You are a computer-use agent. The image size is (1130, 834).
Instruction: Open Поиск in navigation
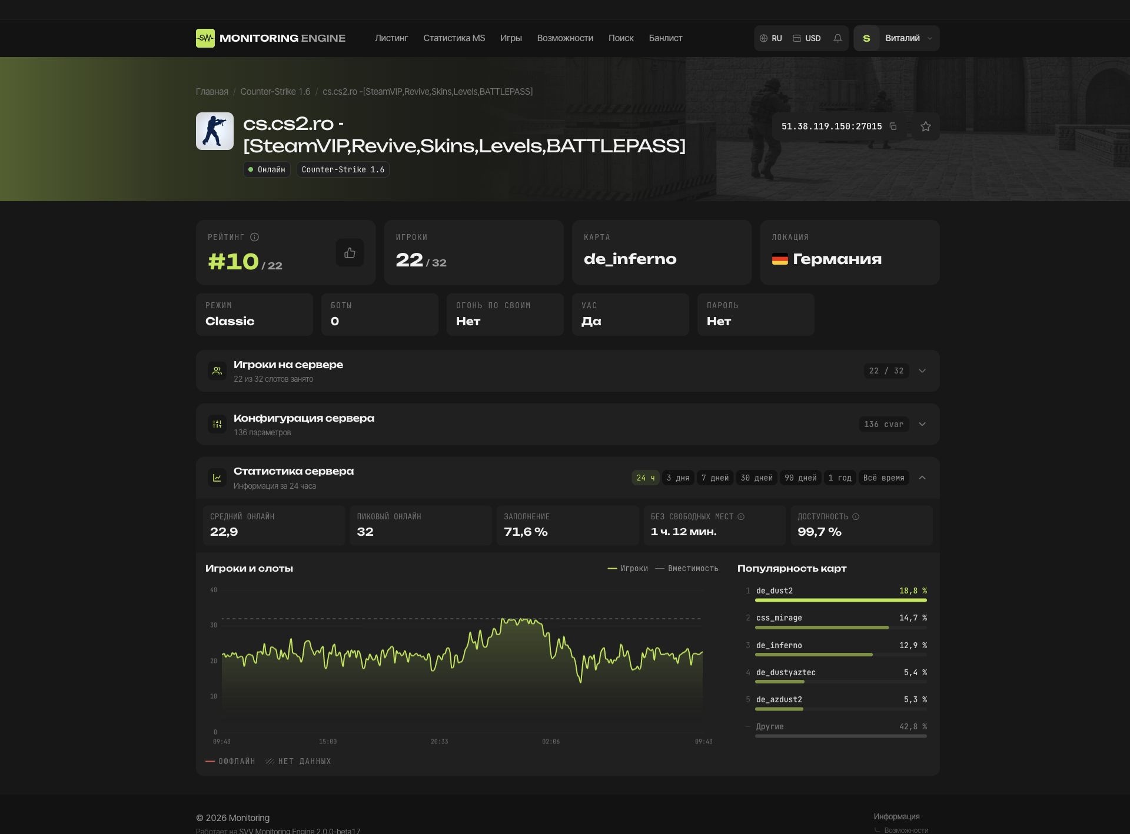coord(621,38)
